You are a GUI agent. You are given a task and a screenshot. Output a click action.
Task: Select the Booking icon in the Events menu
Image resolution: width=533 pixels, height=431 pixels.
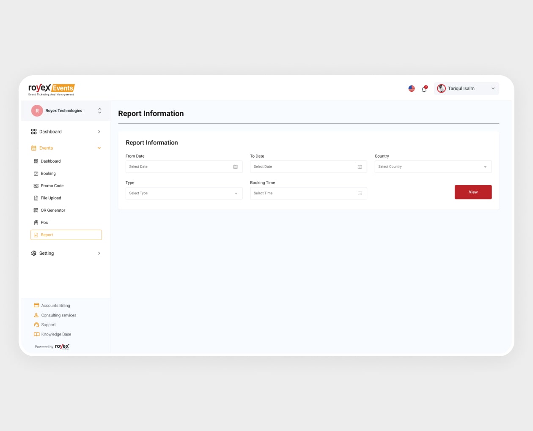(x=36, y=173)
